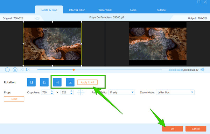
Task: Rotate the video right 90 degrees
Action: (x=44, y=82)
